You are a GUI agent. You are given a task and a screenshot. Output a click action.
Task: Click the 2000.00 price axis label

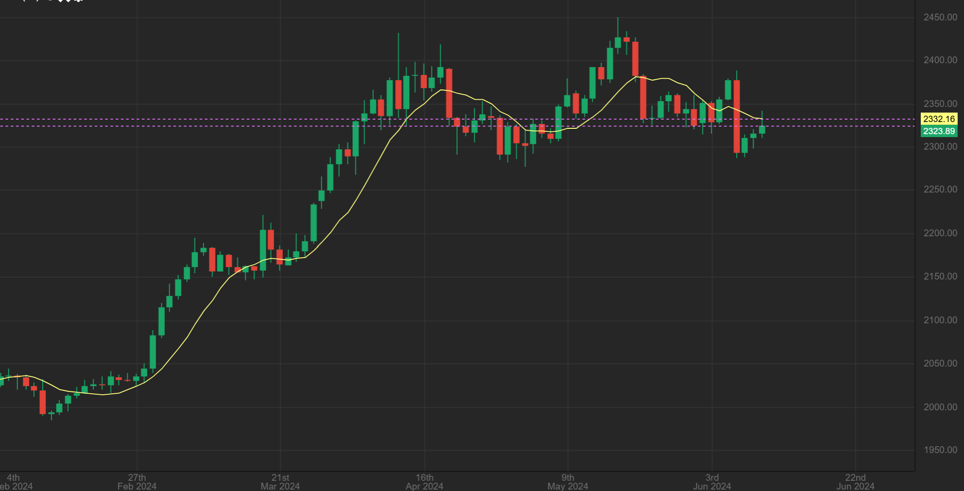(940, 407)
